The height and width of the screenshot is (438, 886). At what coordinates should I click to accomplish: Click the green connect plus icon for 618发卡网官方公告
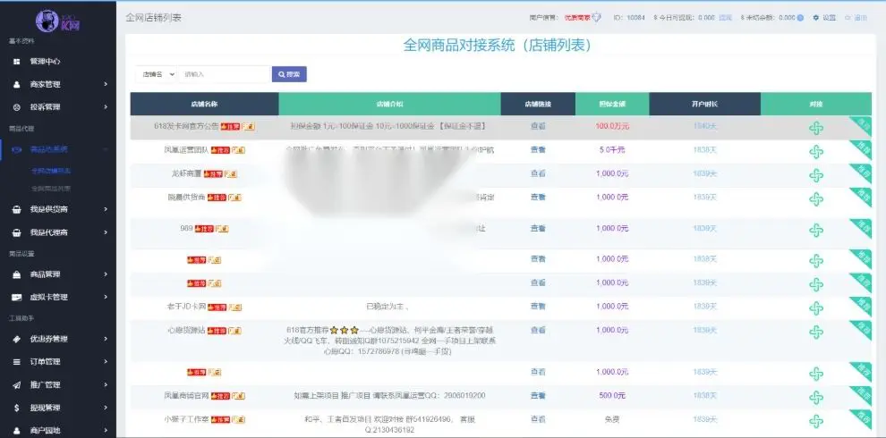pyautogui.click(x=815, y=128)
